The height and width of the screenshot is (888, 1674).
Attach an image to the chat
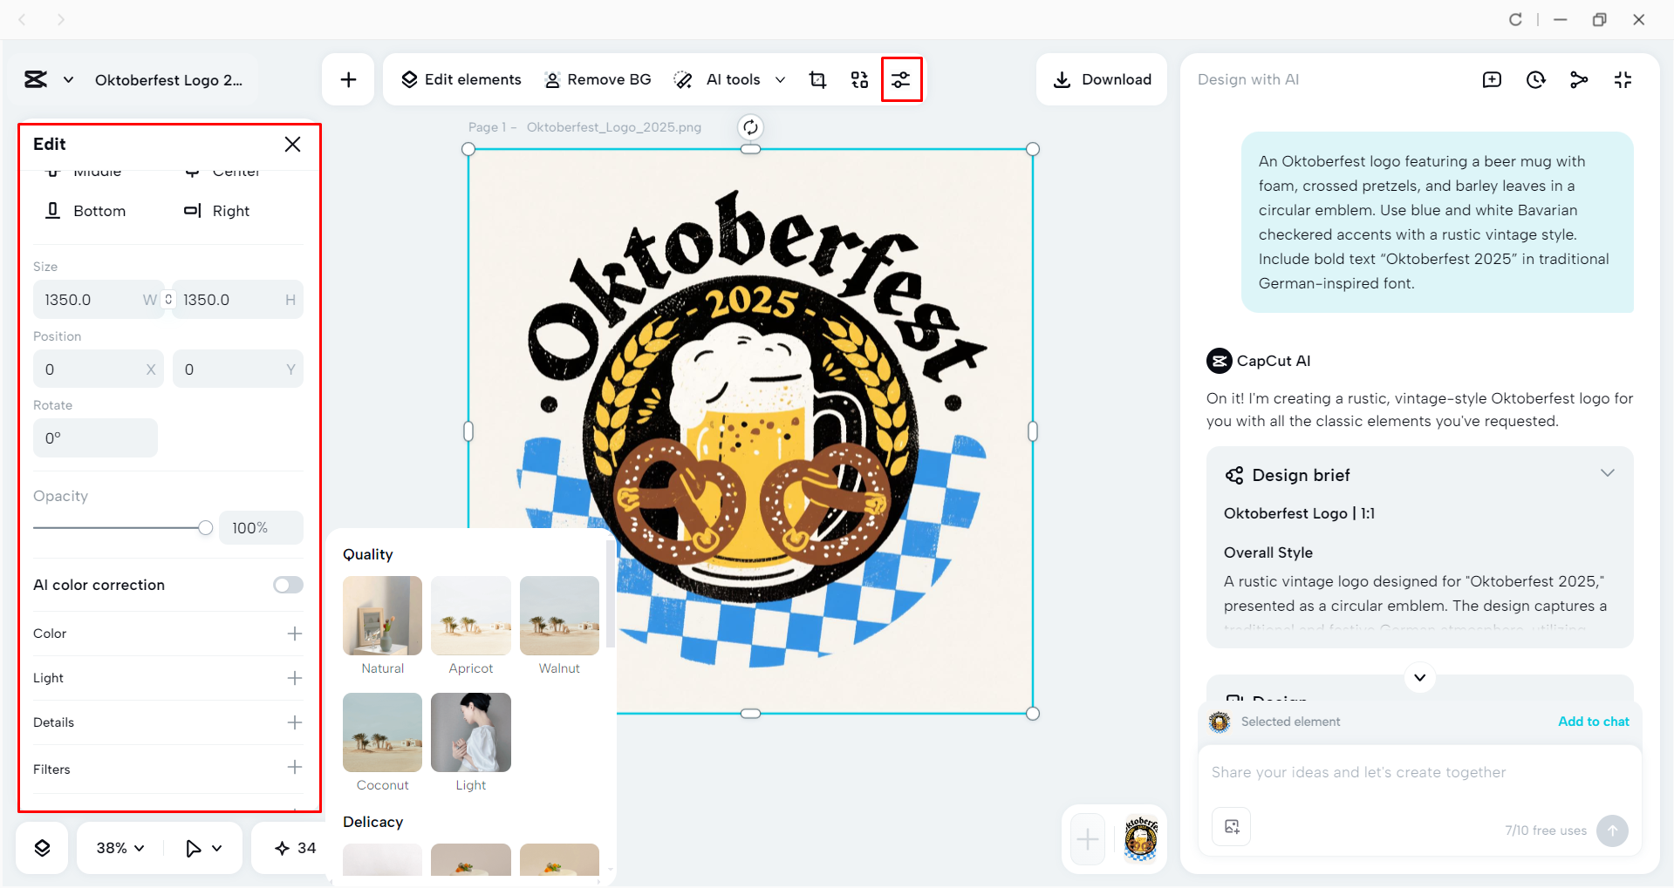1232,827
